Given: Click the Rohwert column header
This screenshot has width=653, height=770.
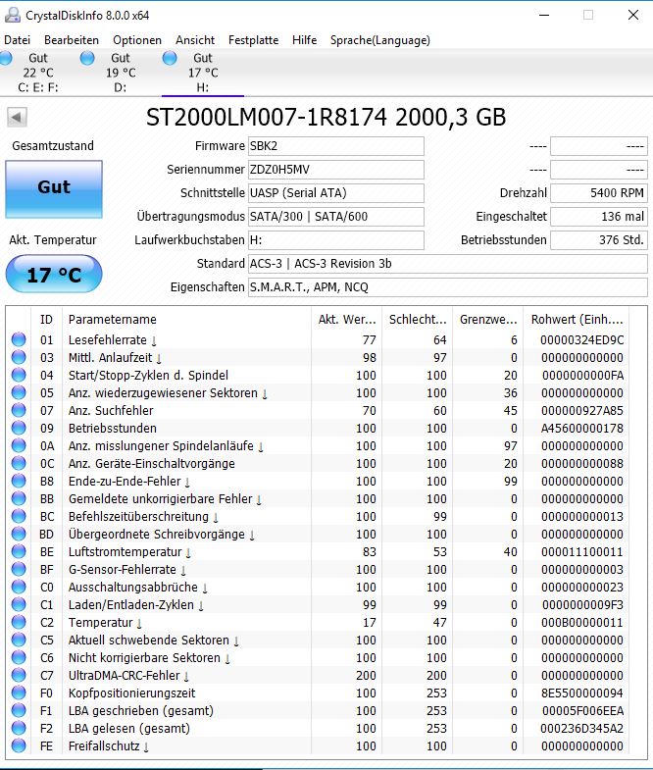Looking at the screenshot, I should 577,319.
